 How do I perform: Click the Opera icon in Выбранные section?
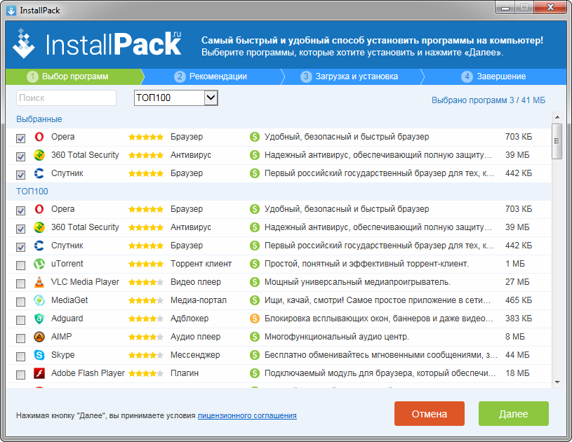tap(39, 137)
